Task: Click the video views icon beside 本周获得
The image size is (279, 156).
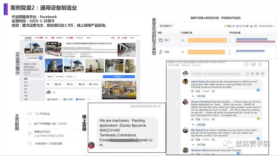Action: pos(30,143)
